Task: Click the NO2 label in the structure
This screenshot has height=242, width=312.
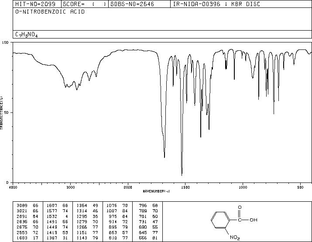Action: coord(235,238)
